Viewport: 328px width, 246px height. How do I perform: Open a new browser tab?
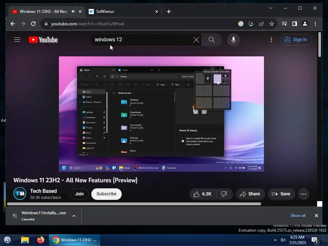pos(168,12)
